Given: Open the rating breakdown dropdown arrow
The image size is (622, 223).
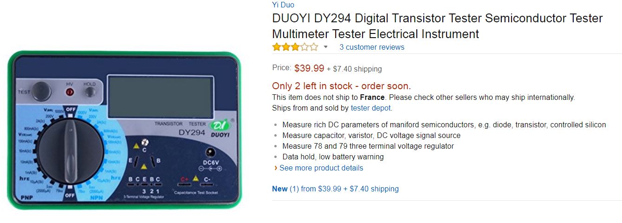Looking at the screenshot, I should coord(325,47).
